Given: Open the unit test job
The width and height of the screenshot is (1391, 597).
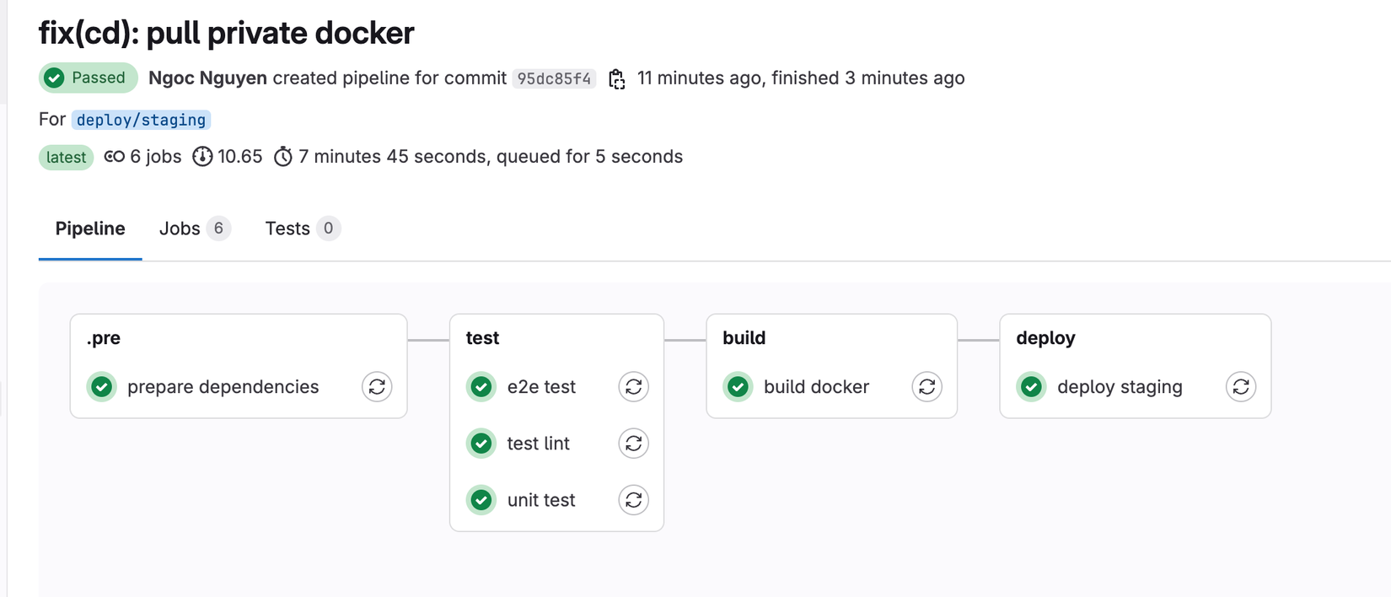Looking at the screenshot, I should (540, 500).
